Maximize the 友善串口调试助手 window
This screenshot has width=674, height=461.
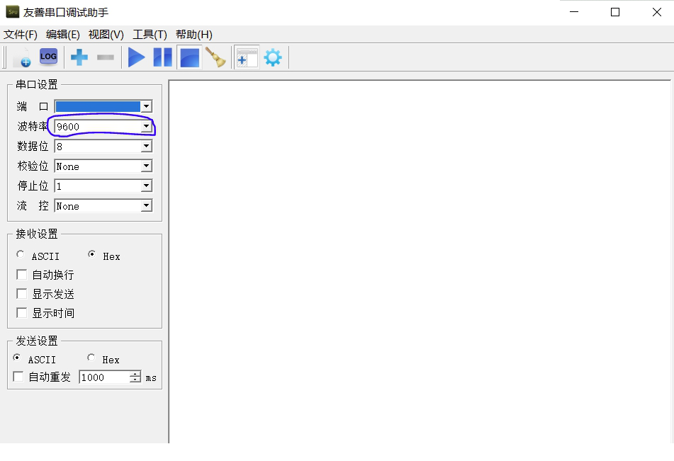[615, 12]
